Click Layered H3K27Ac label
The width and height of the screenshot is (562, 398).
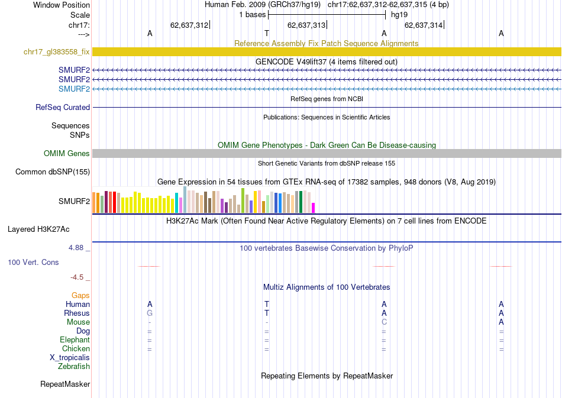point(38,229)
